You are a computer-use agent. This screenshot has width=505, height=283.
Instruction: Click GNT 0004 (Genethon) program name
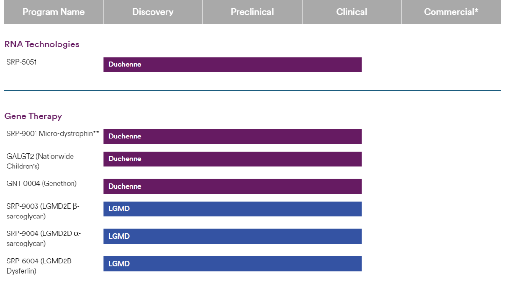coord(42,183)
